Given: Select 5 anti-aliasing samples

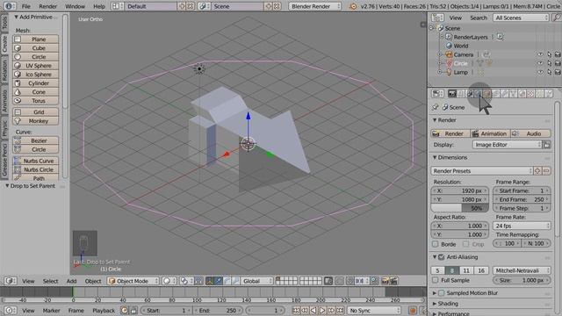Looking at the screenshot, I should (437, 270).
